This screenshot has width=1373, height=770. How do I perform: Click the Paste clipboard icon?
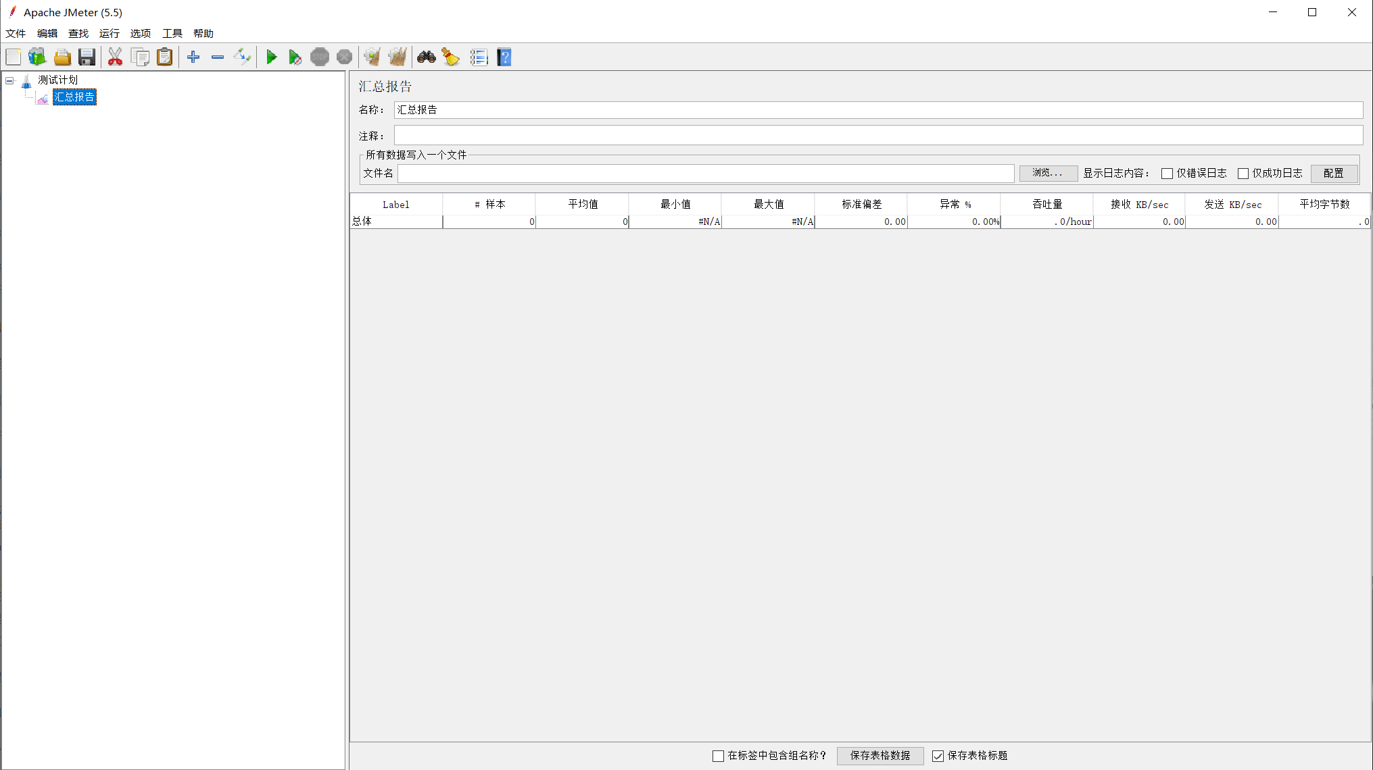coord(165,57)
